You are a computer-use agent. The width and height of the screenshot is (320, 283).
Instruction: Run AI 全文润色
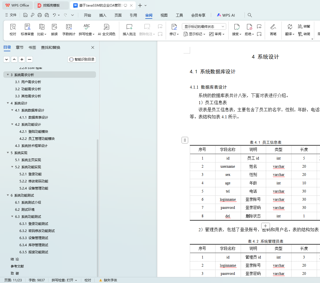[107, 30]
